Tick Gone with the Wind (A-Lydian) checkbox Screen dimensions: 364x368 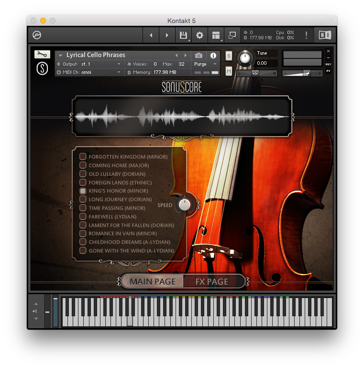coord(83,251)
